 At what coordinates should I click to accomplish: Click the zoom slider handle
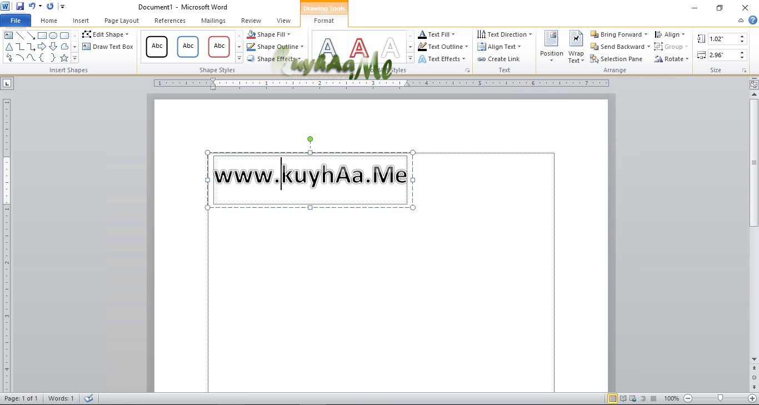[x=720, y=398]
